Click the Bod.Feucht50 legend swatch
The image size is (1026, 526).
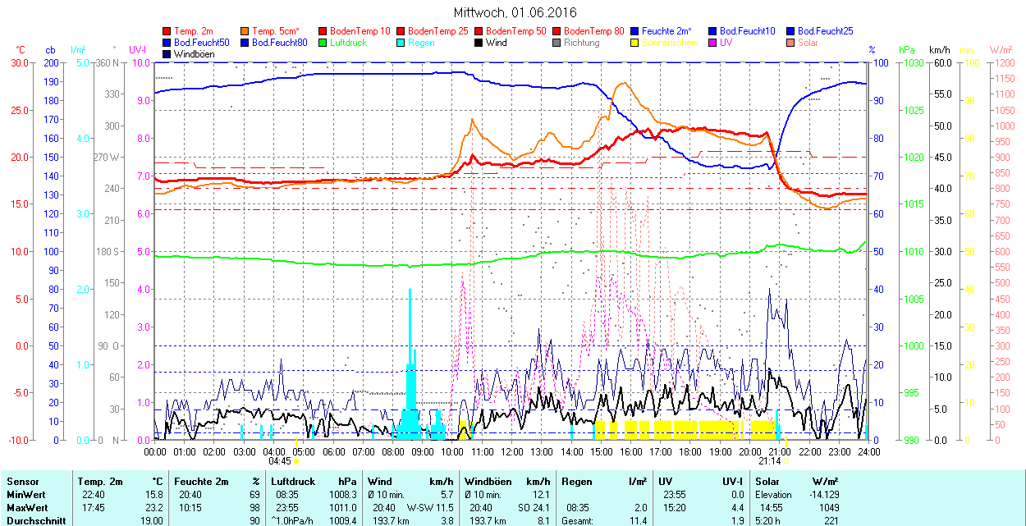coord(167,43)
